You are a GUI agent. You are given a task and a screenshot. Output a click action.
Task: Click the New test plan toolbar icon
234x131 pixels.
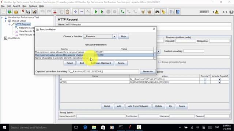tap(3, 12)
